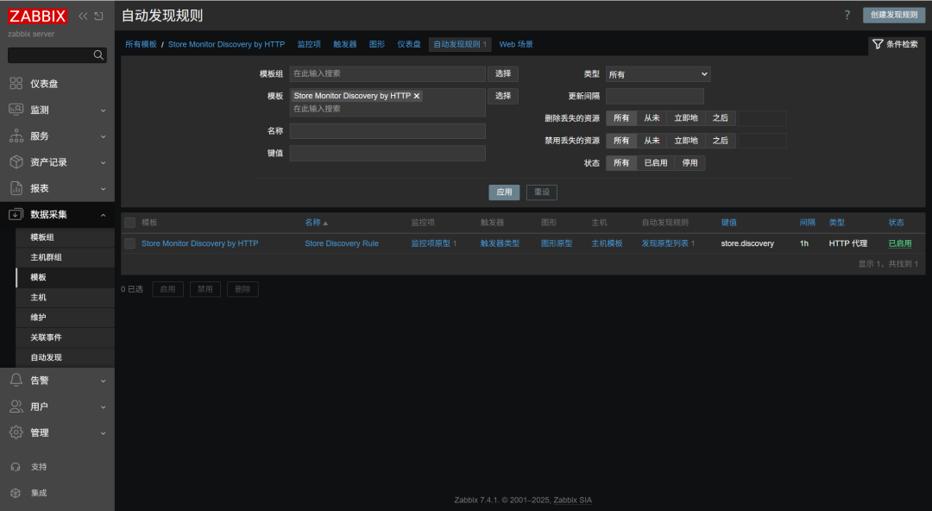Select 从未 for 禁用丢失的资源
The image size is (932, 511).
652,141
